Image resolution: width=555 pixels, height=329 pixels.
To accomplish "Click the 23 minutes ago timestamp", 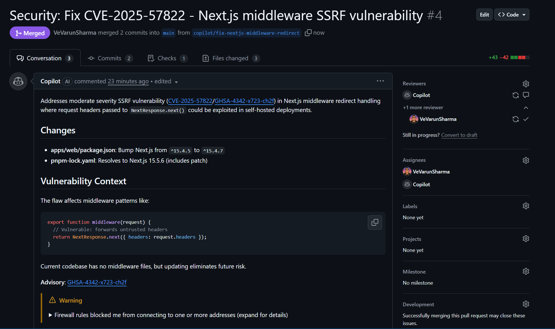I will point(128,81).
